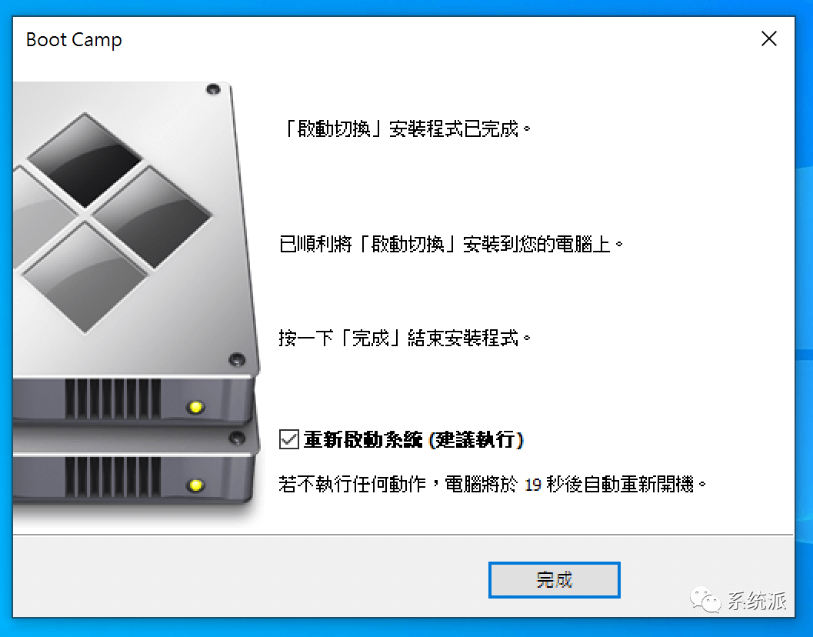Click the 按一下「完成」結束安裝程式 instruction text
The height and width of the screenshot is (637, 813).
coord(405,339)
